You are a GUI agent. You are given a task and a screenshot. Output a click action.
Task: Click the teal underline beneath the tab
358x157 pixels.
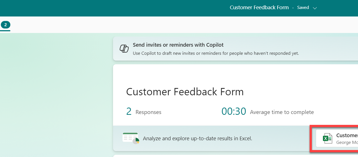pyautogui.click(x=5, y=30)
